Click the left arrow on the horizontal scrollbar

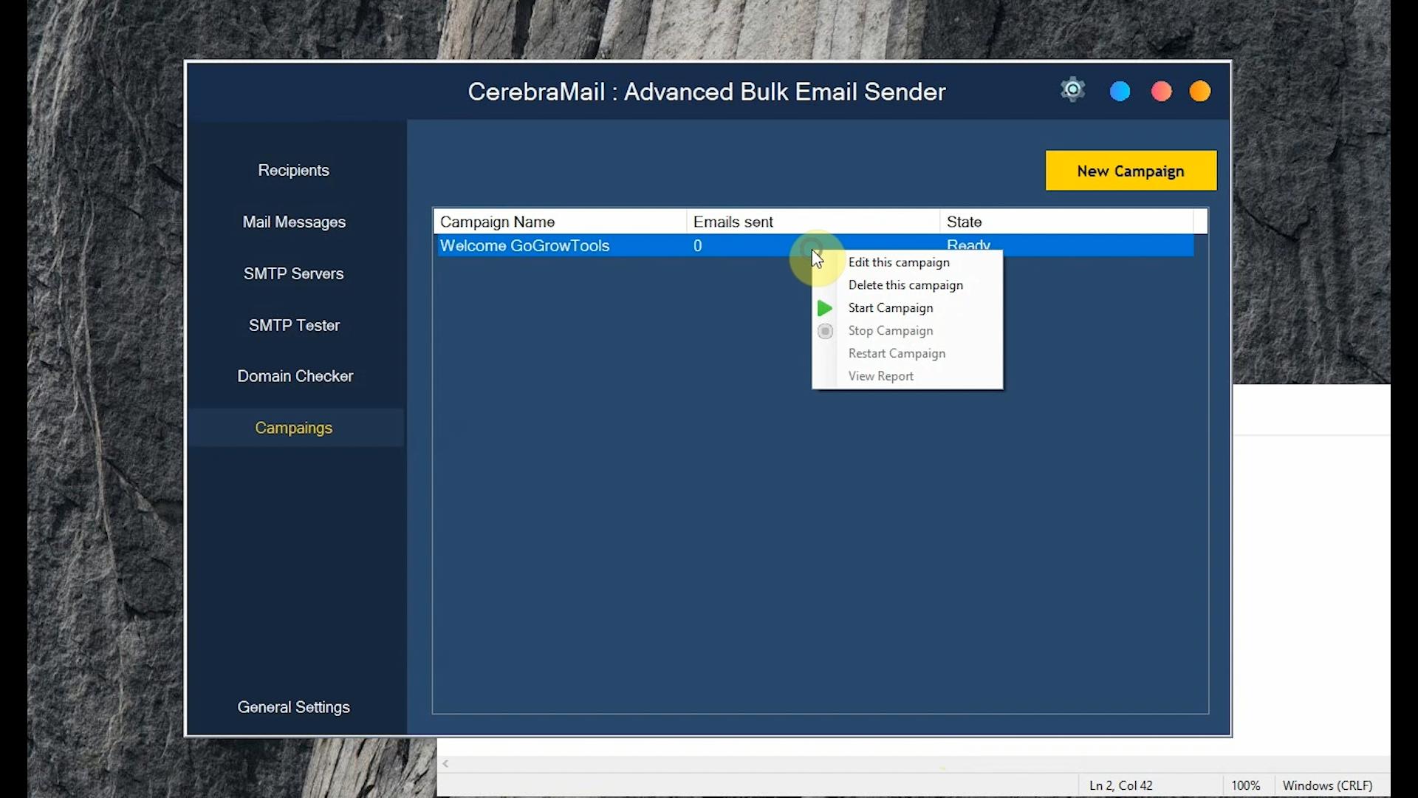pyautogui.click(x=446, y=763)
